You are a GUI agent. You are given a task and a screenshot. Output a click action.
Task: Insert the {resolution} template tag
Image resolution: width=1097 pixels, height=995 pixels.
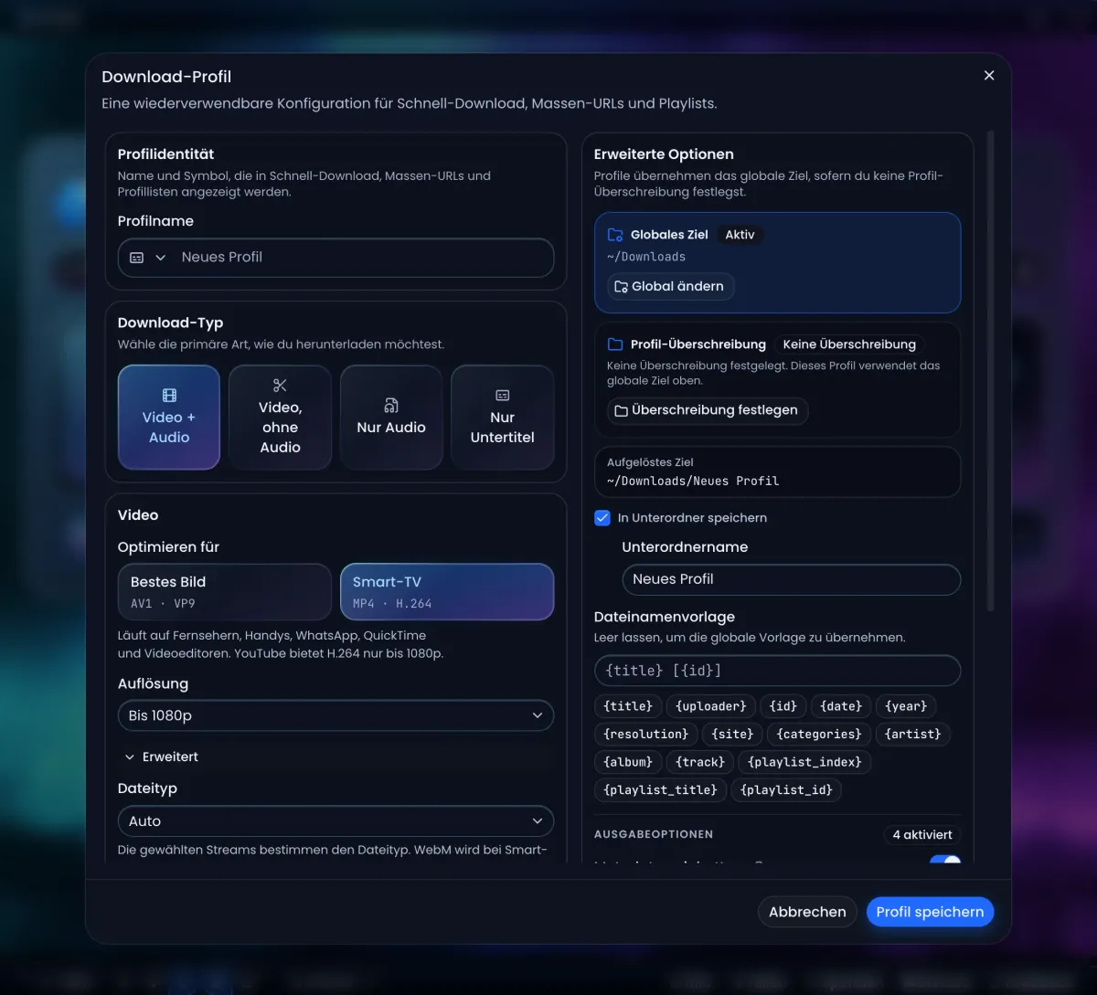point(645,734)
